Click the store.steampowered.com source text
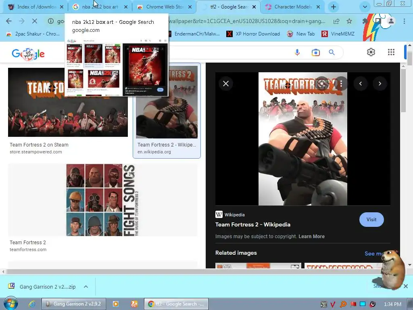The height and width of the screenshot is (310, 413). pos(36,152)
